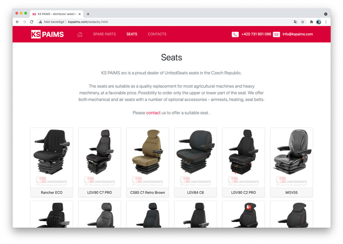Open a new browser tab
Image resolution: width=343 pixels, height=244 pixels.
[x=88, y=14]
